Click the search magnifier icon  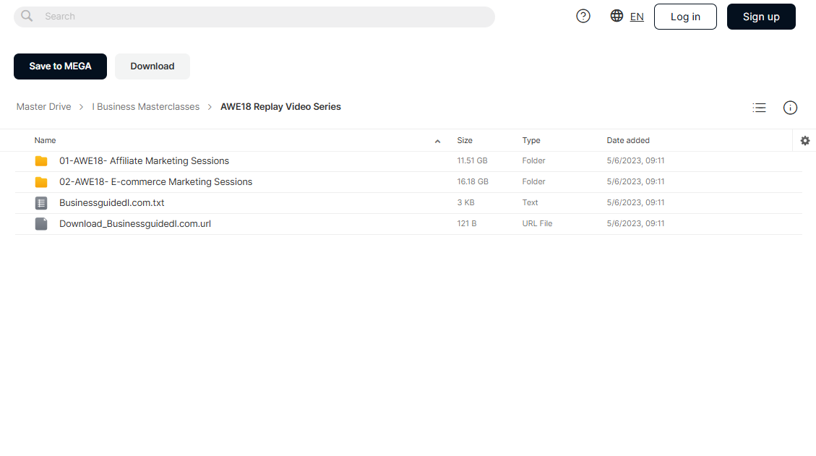[x=27, y=16]
